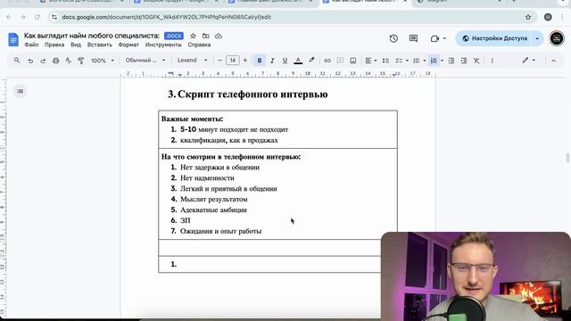The height and width of the screenshot is (321, 571).
Task: Open zoom 100% dropdown
Action: tap(103, 61)
